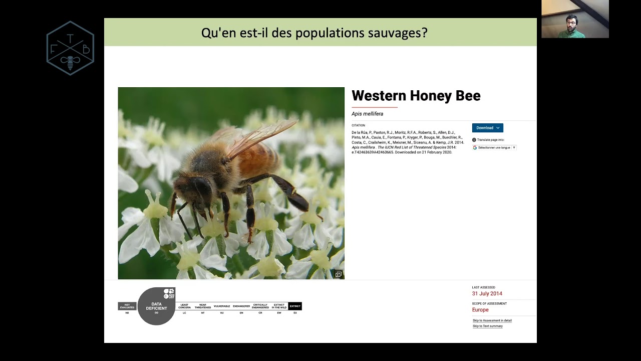Click the Apis mellifera scientific name
Screen dimensions: 641x361
(x=367, y=114)
